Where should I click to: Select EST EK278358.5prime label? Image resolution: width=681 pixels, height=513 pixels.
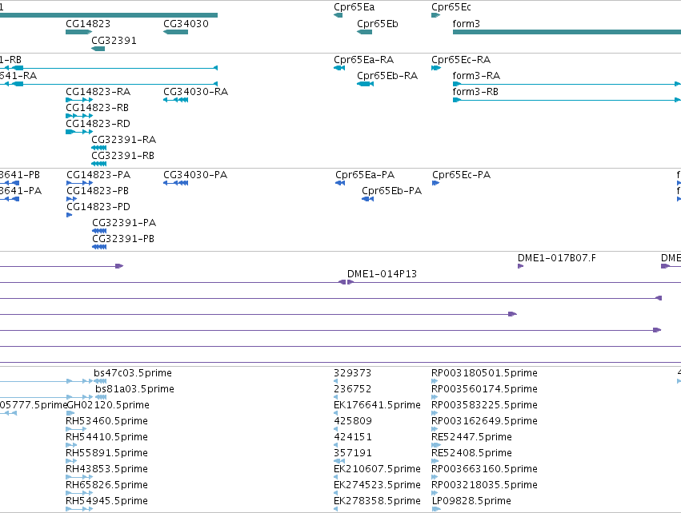coord(378,501)
